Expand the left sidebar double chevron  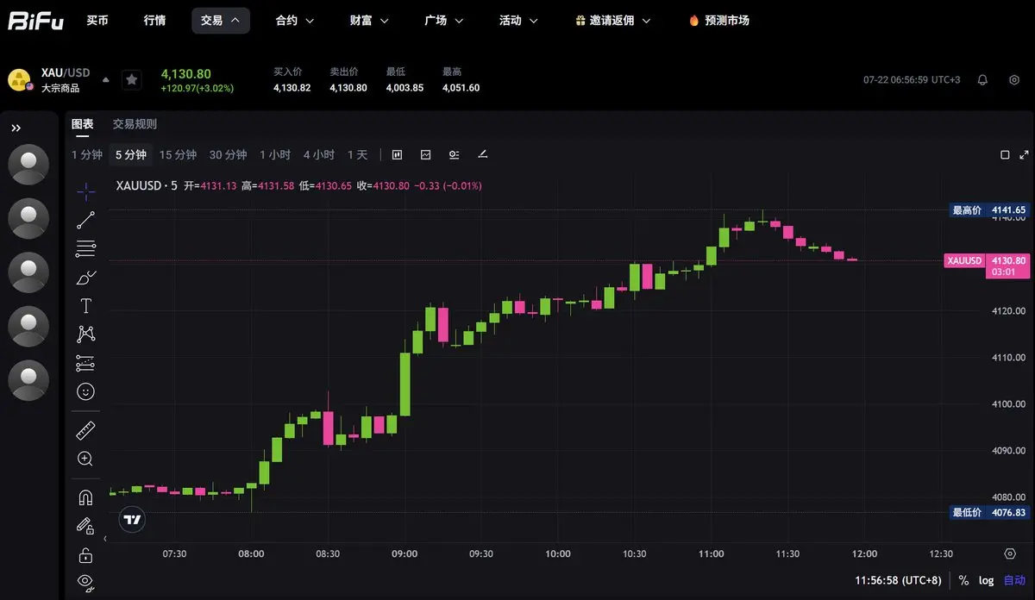pos(16,128)
